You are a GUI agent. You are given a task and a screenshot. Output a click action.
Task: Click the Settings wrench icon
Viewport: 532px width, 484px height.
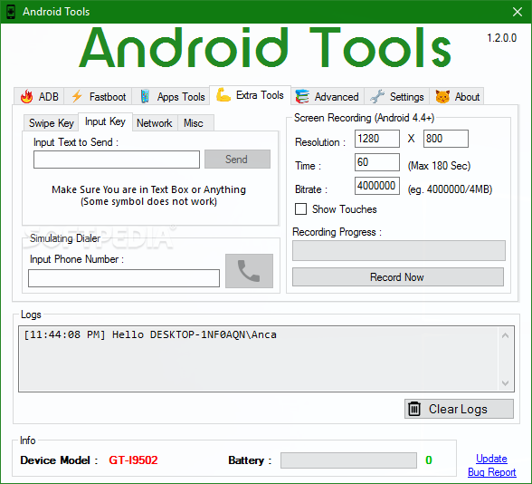coord(377,96)
